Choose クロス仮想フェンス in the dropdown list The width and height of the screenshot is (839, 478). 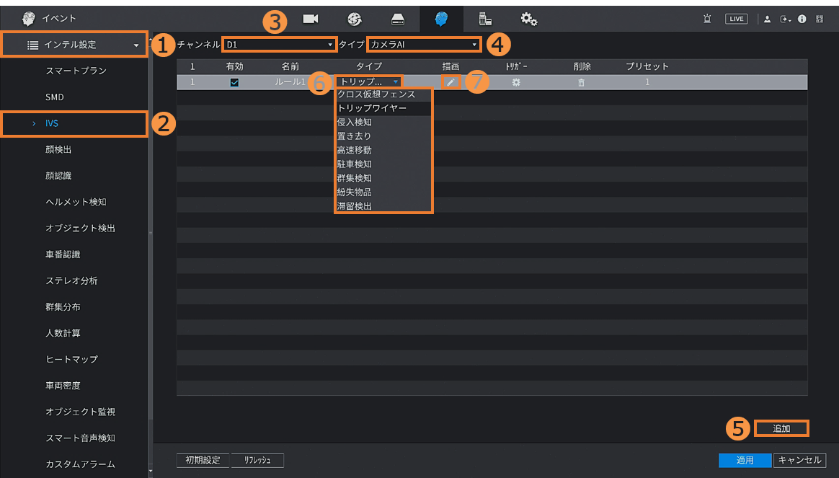point(376,94)
